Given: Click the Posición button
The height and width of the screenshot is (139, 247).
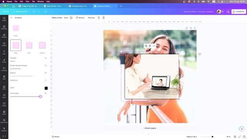Looking at the screenshot, I should coord(91,18).
